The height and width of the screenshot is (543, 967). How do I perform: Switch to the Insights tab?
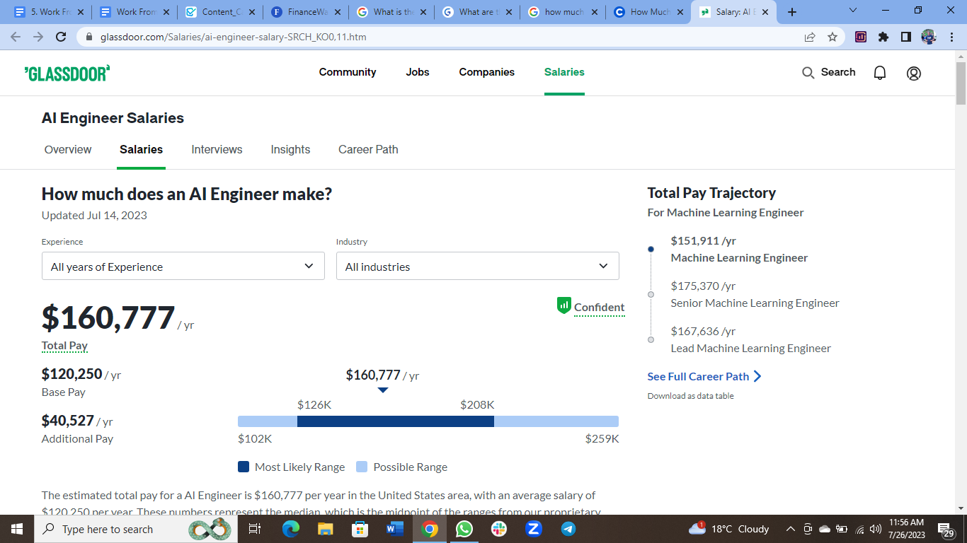point(290,149)
